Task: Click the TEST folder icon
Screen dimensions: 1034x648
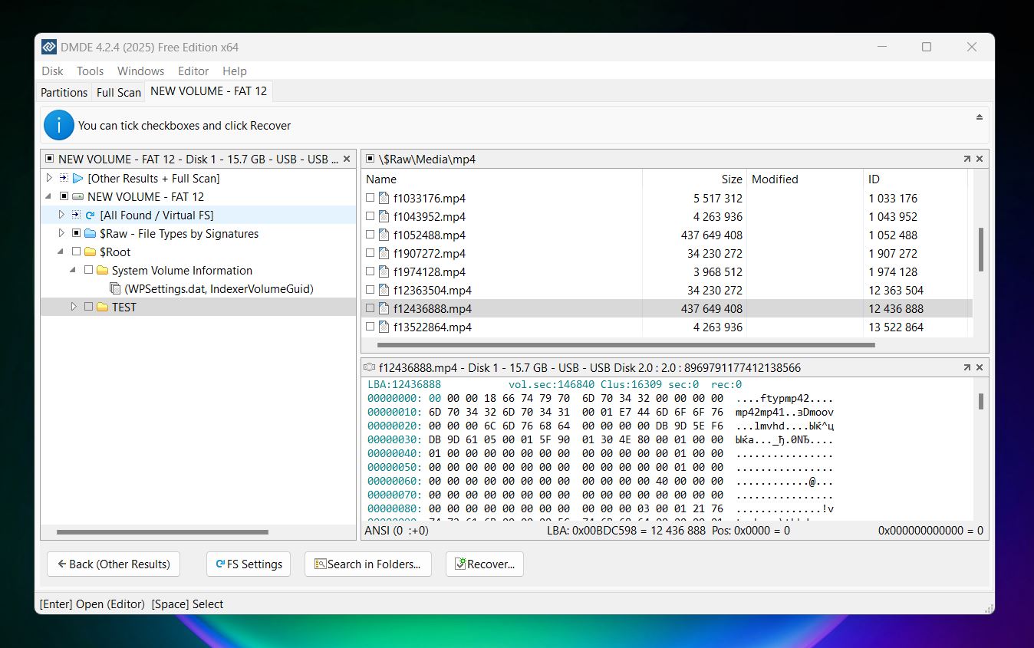Action: click(102, 308)
